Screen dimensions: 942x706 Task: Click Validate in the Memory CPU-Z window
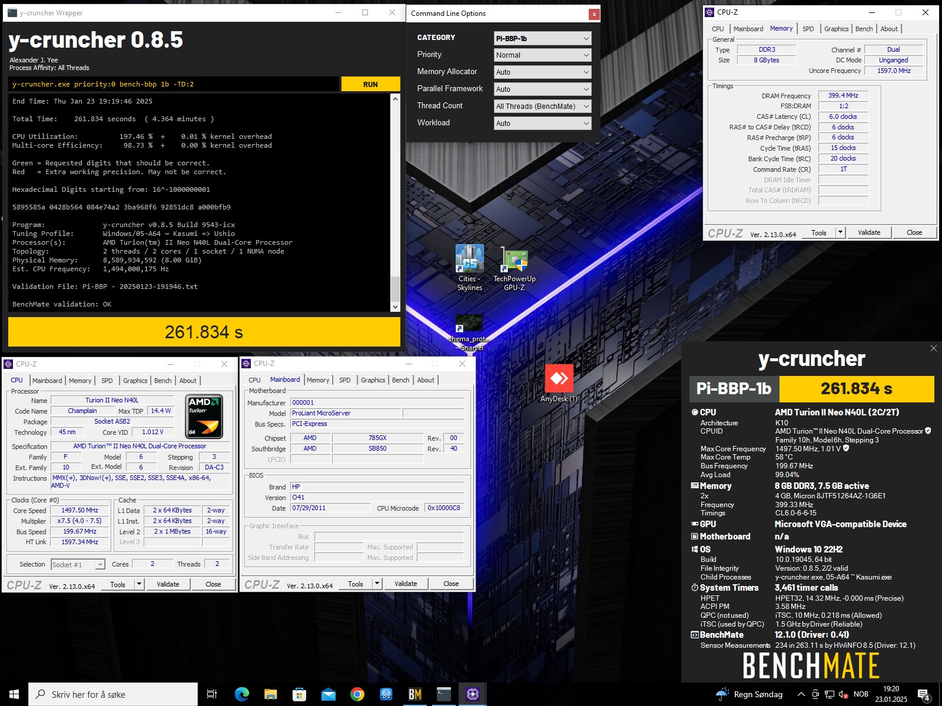click(869, 232)
